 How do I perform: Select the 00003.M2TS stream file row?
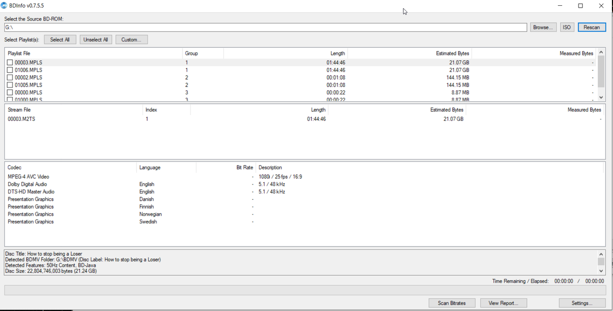point(305,119)
